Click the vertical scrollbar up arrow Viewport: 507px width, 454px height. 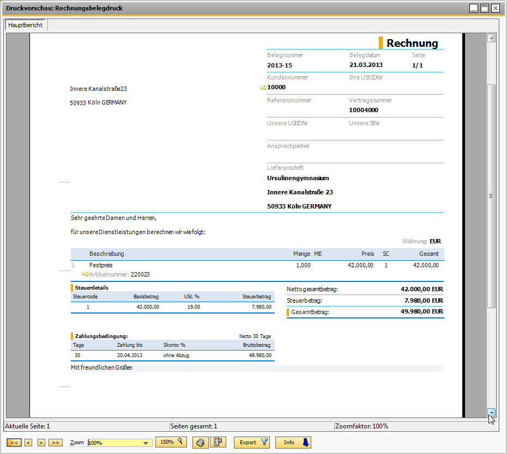(491, 38)
